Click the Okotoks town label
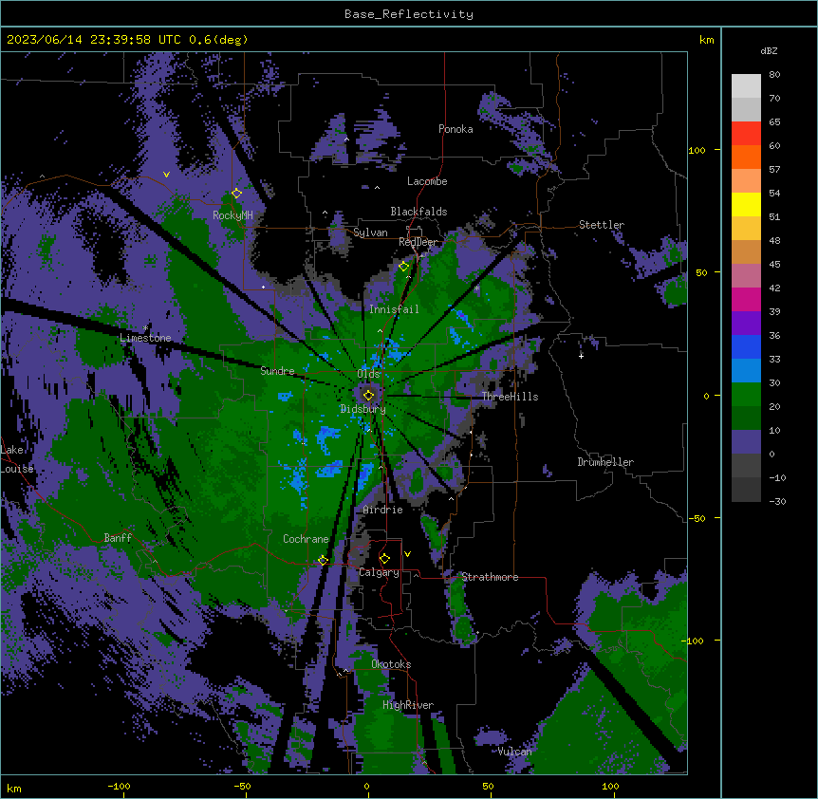The height and width of the screenshot is (799, 818). 391,664
